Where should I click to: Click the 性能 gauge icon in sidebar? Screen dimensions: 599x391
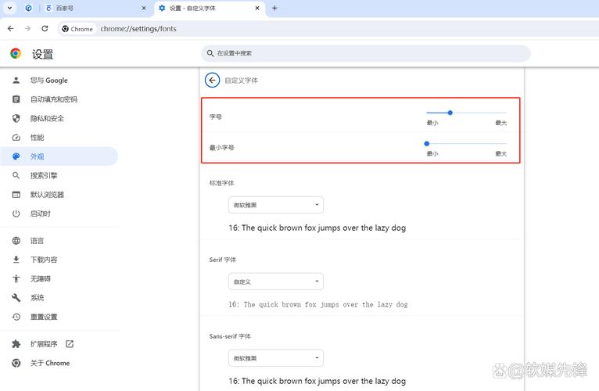tap(16, 138)
